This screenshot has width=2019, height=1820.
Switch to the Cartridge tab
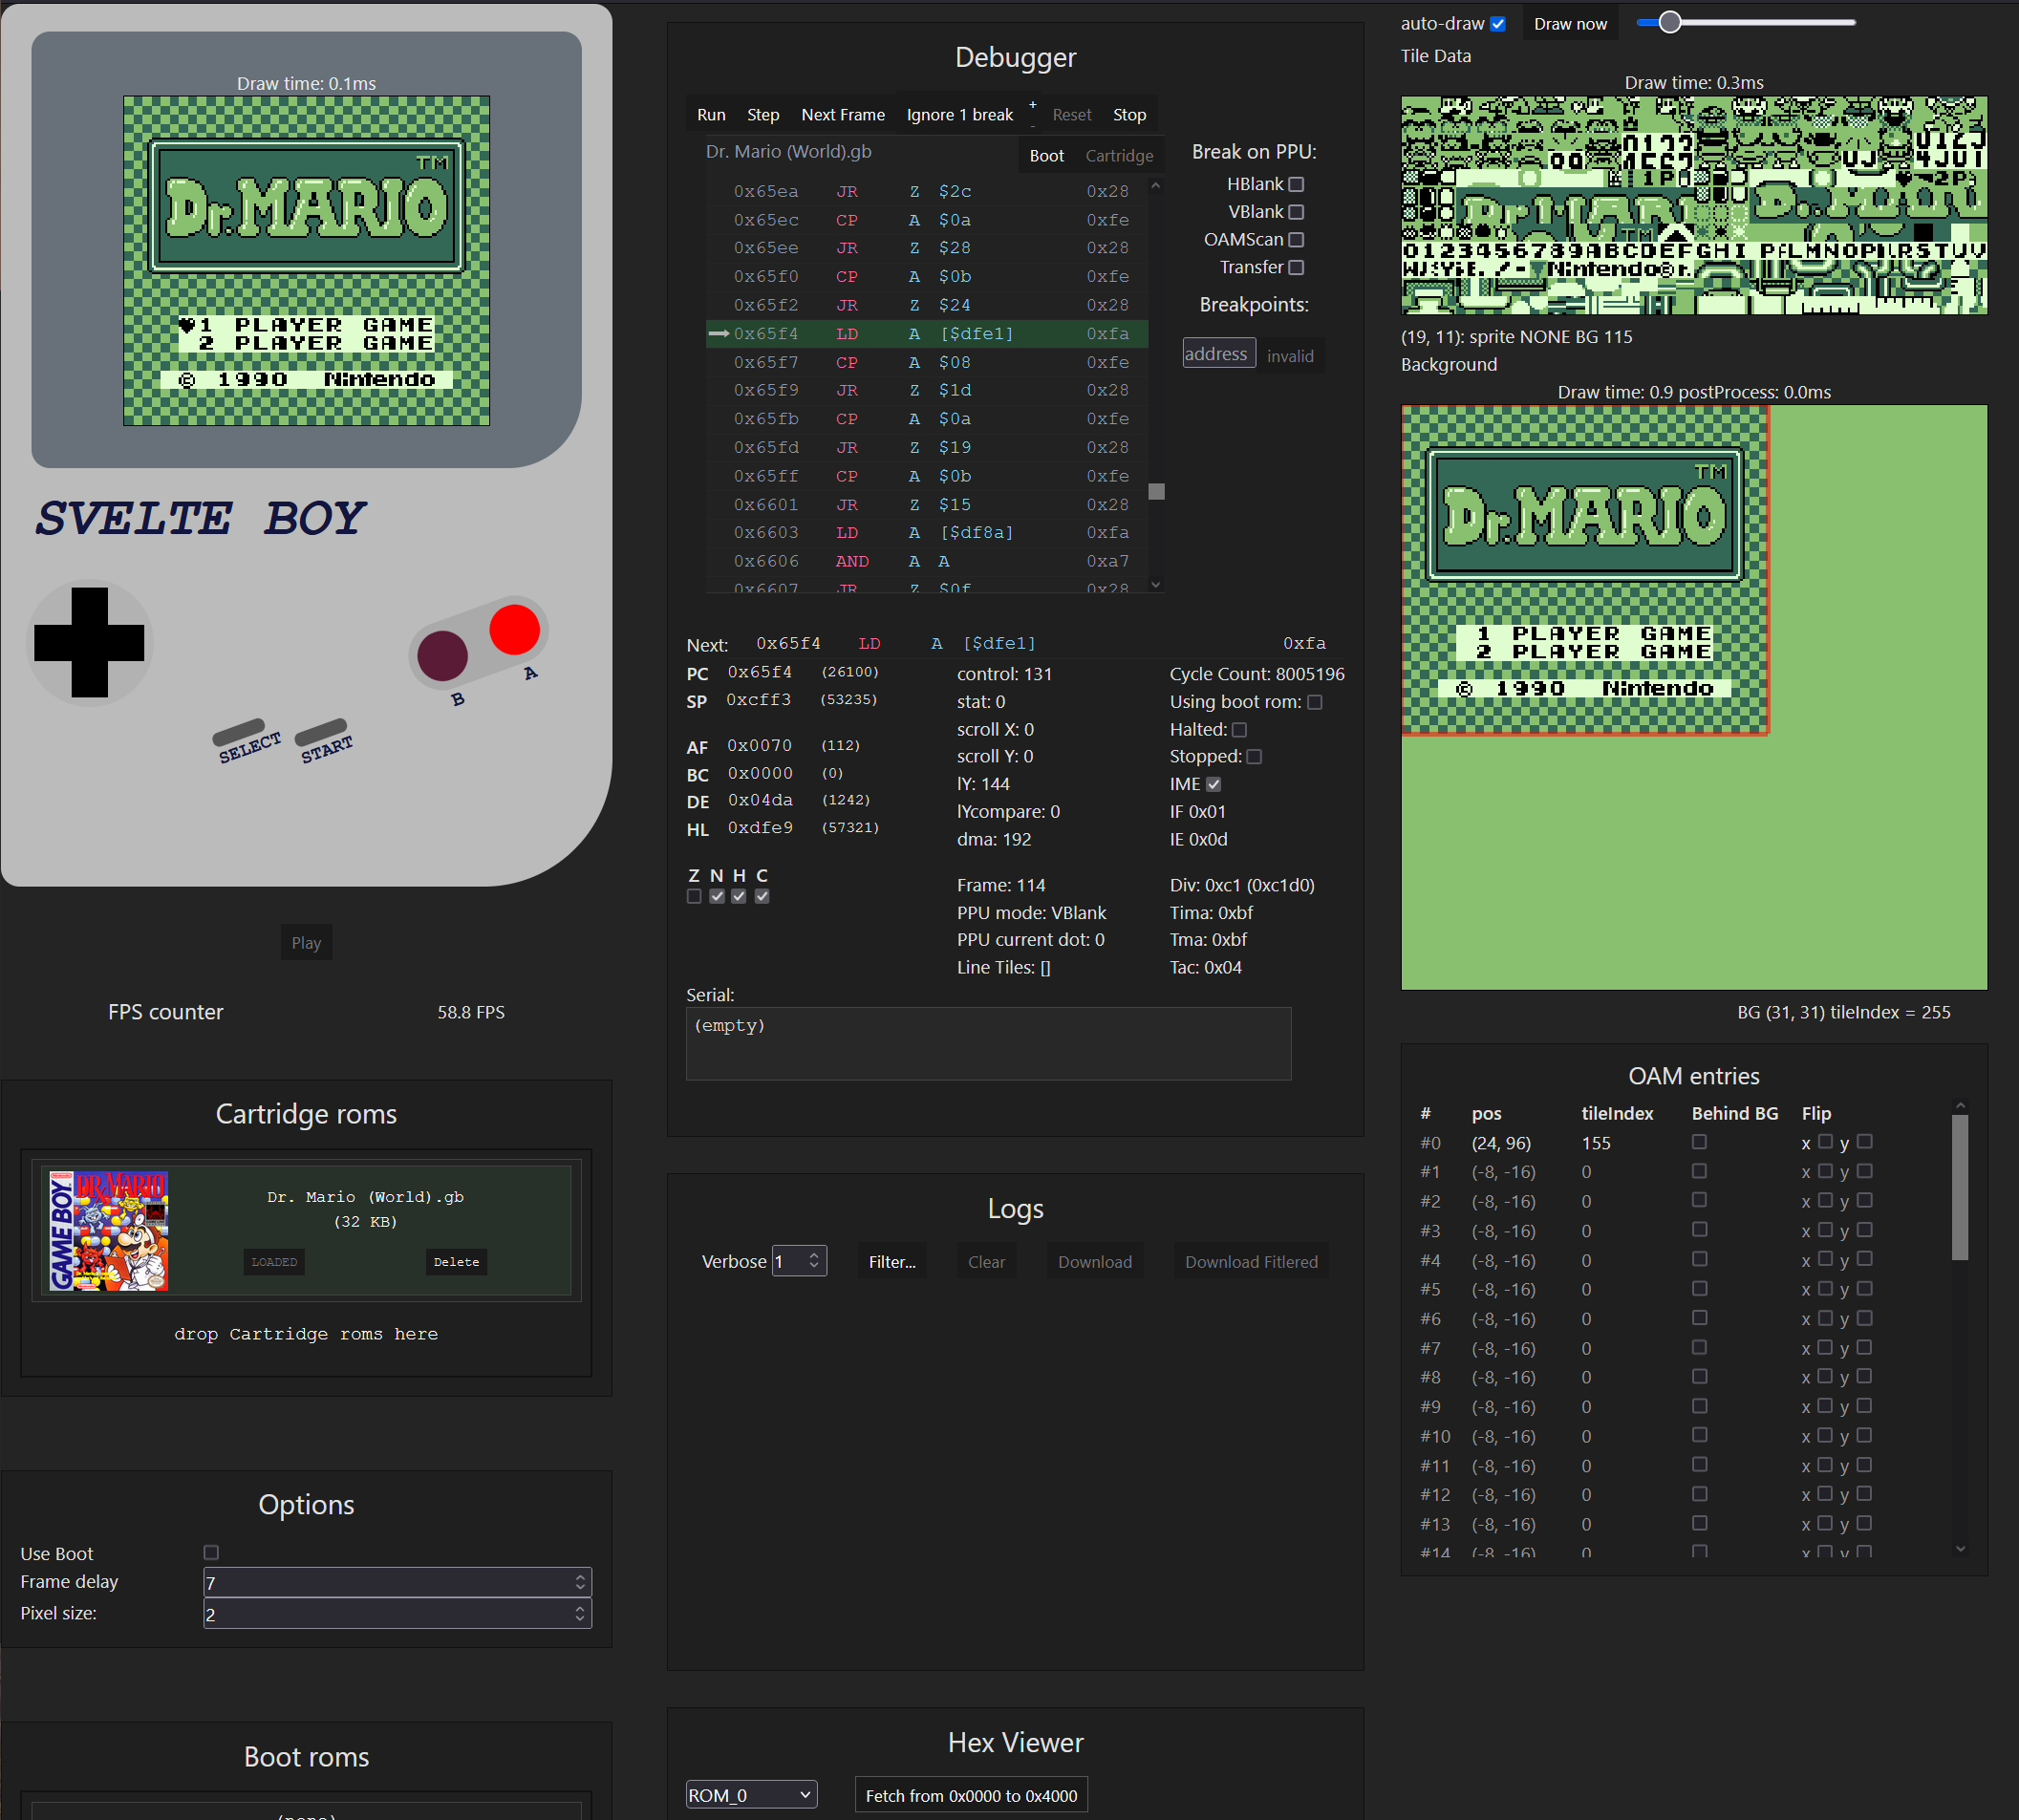tap(1119, 155)
